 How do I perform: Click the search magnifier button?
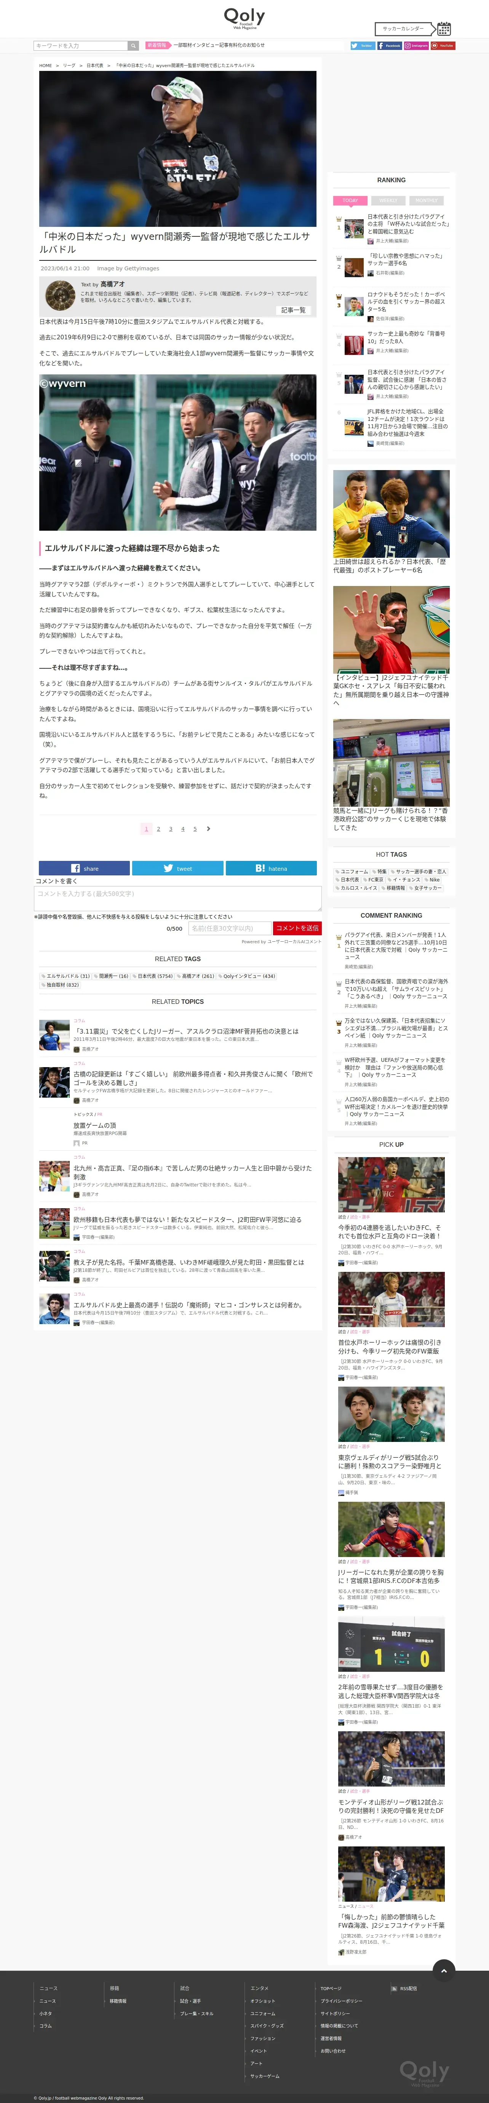(133, 46)
